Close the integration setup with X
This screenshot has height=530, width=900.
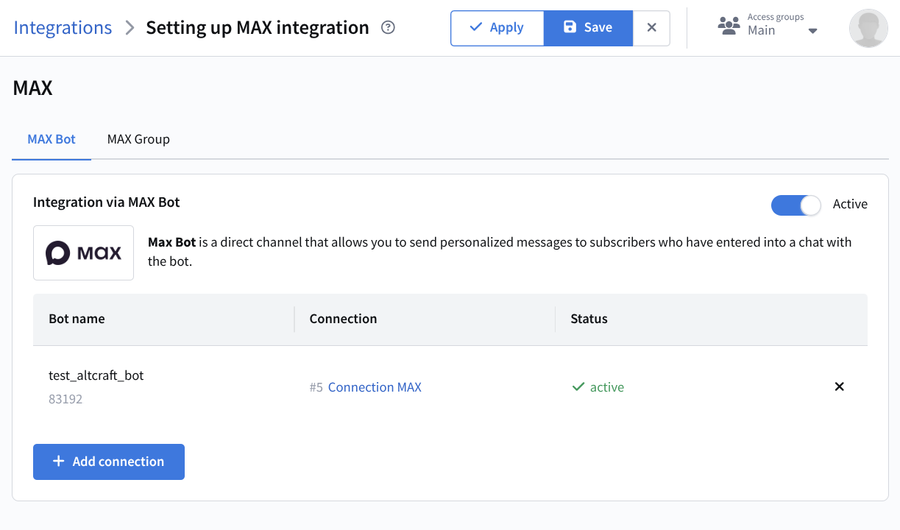point(651,28)
